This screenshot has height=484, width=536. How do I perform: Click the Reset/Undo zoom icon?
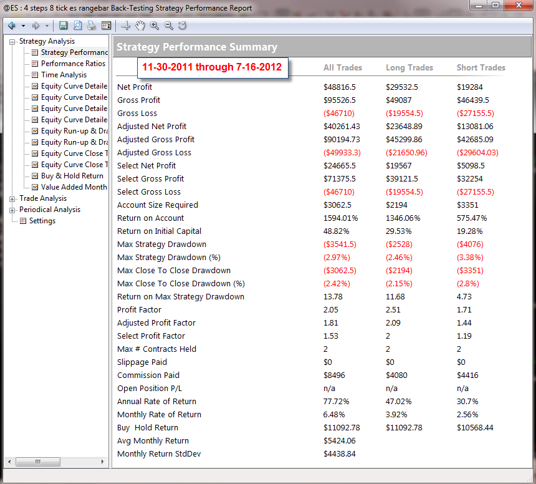(x=183, y=26)
